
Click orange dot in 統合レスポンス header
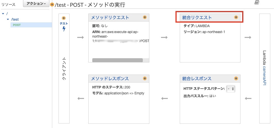[236, 79]
